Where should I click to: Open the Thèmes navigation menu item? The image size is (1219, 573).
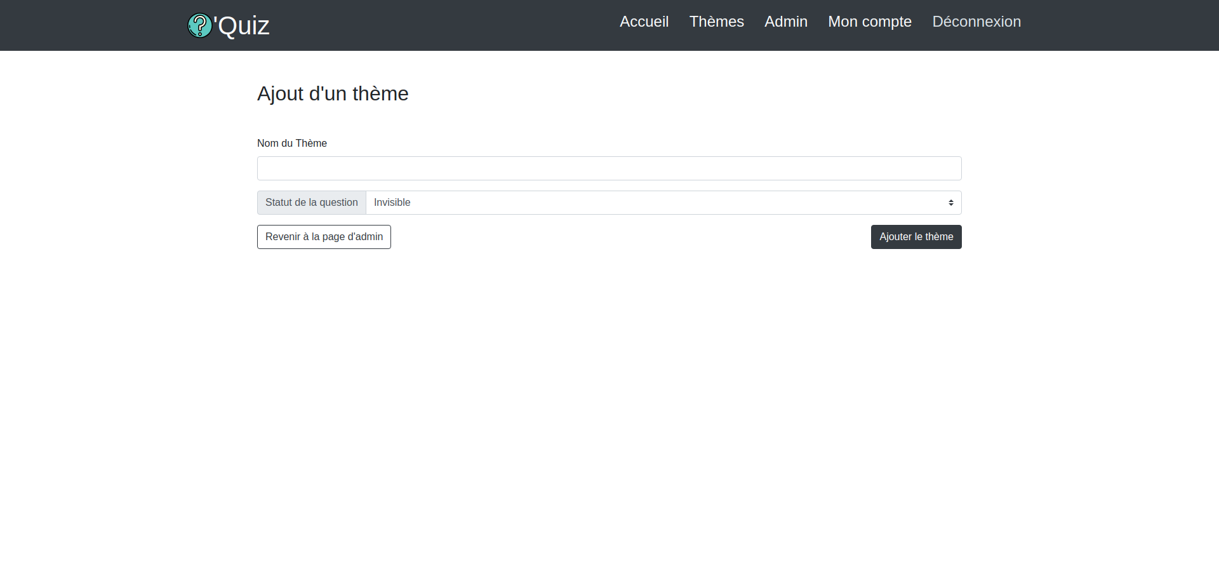pos(716,22)
